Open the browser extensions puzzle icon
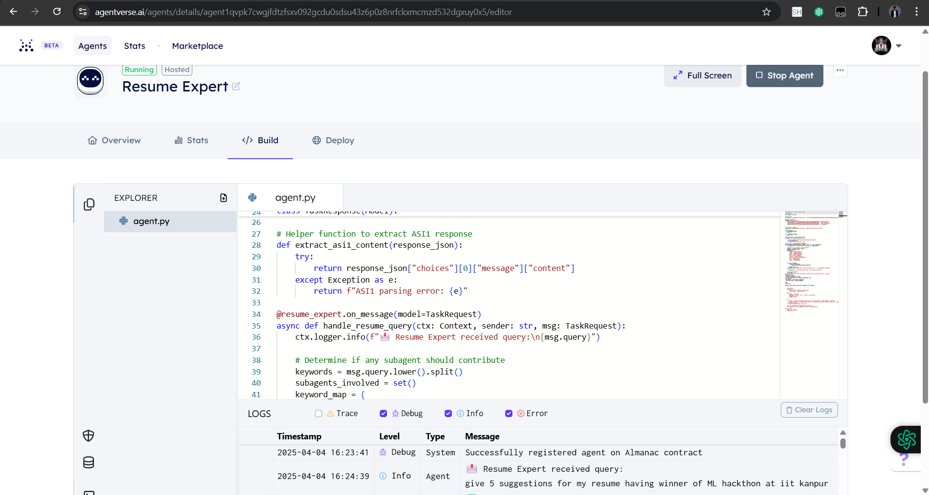Screen dimensions: 929x495 (x=863, y=12)
